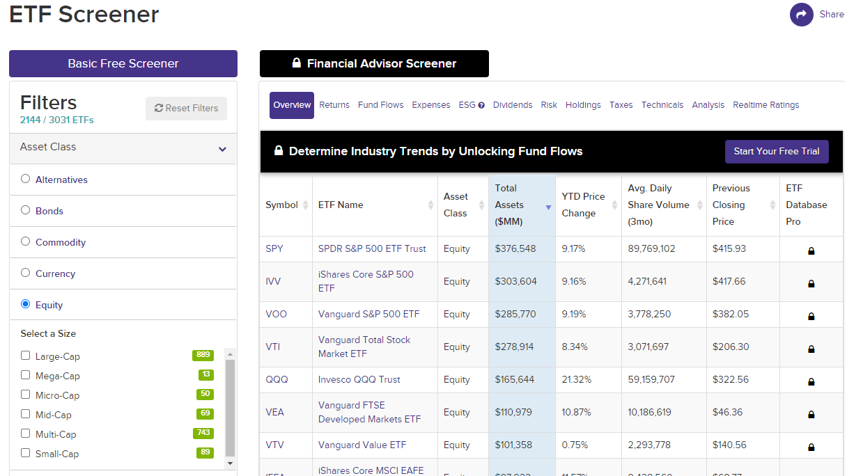
Task: Sort table by the Asset Class column arrows
Action: [x=481, y=205]
